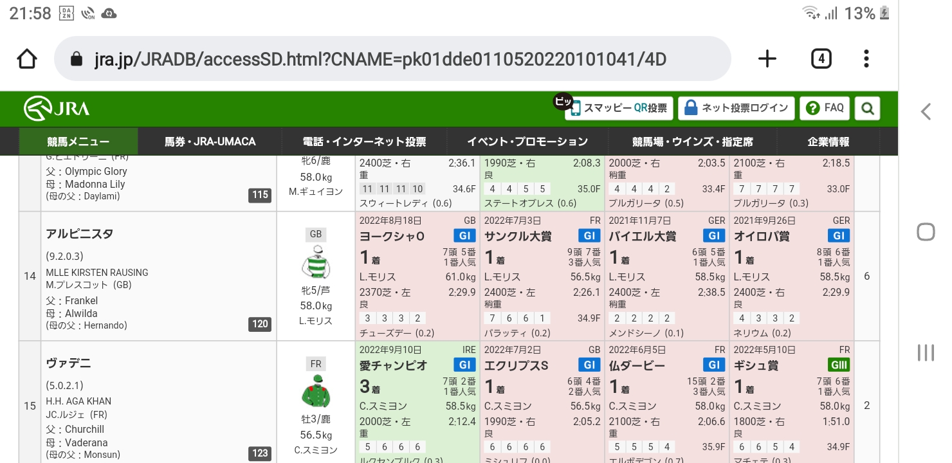Tap the Android home button
The image size is (952, 463).
pyautogui.click(x=926, y=232)
